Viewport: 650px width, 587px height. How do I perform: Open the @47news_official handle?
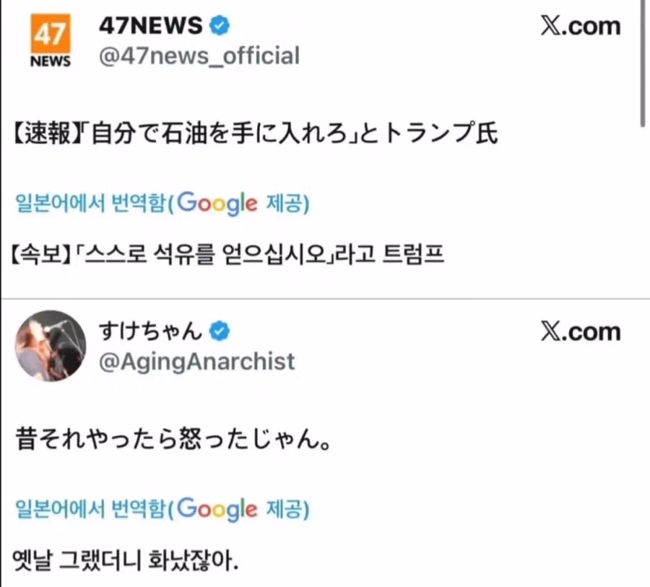[x=198, y=56]
